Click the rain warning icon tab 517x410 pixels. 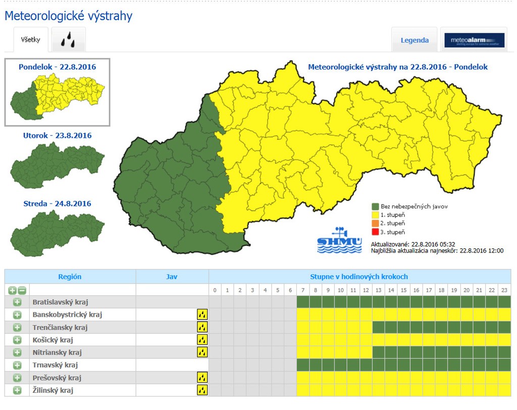(x=68, y=40)
